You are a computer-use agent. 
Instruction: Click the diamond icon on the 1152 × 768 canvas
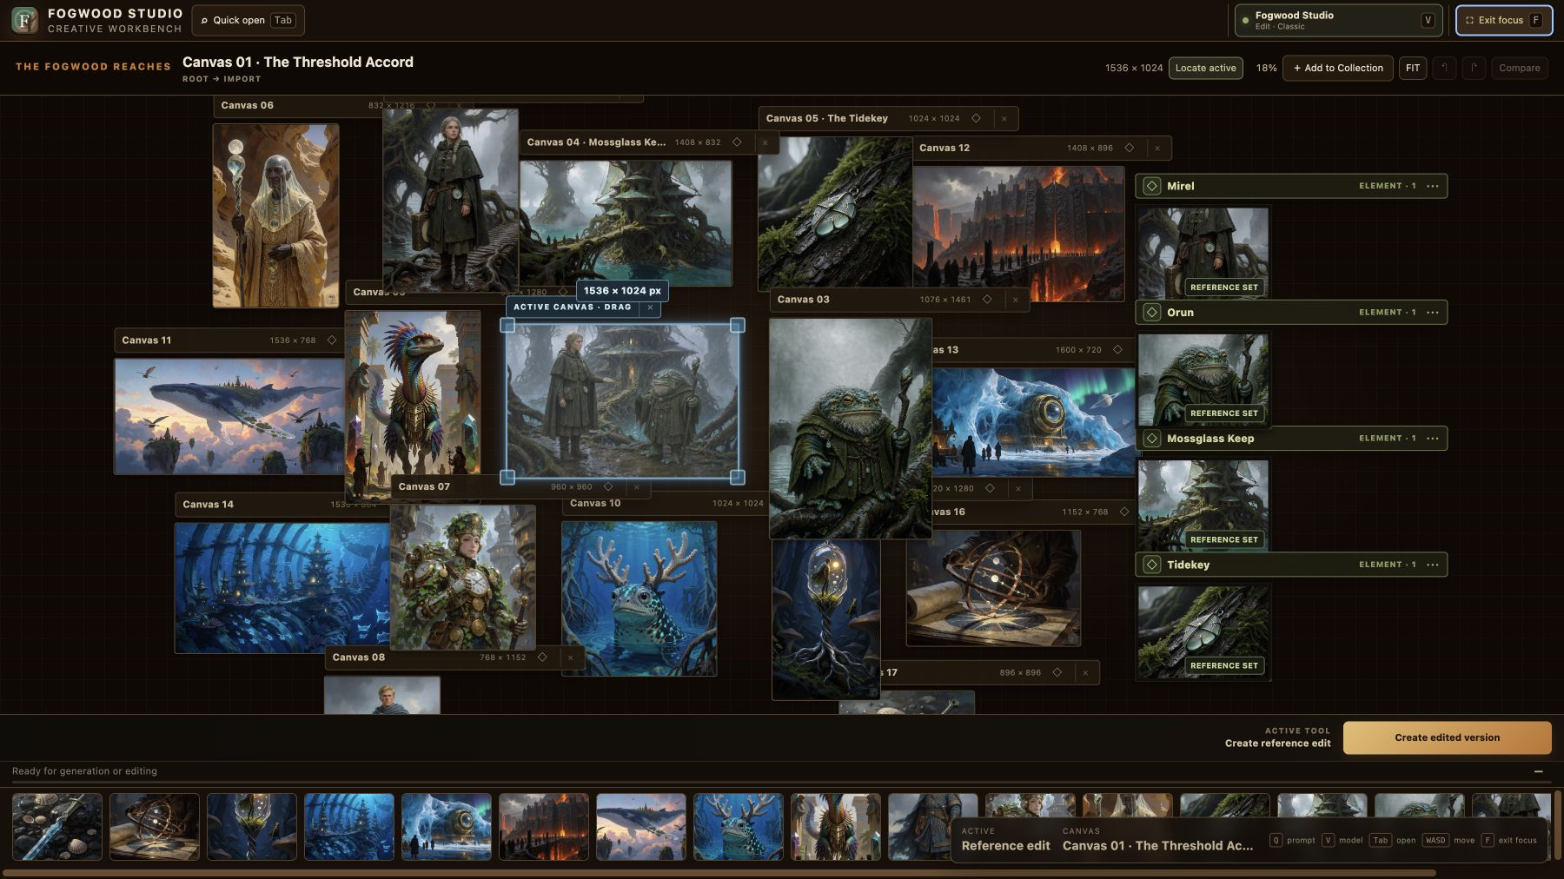1123,512
